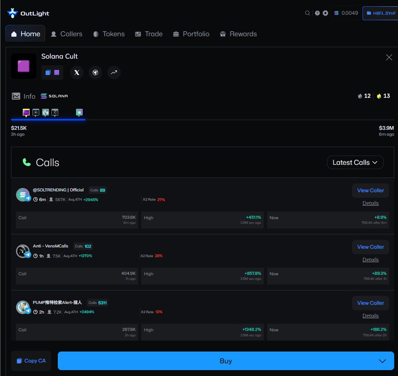Click the OutLight logo
Image resolution: width=398 pixels, height=376 pixels.
point(28,13)
